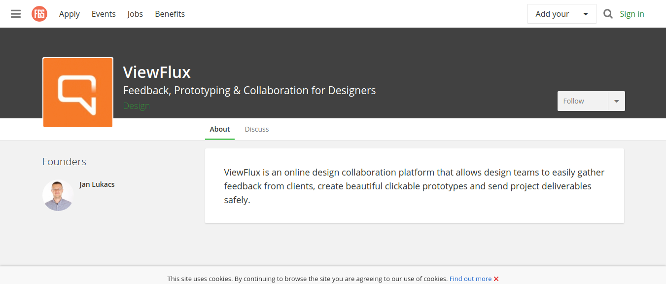Go to the Events page
Viewport: 666px width, 284px height.
click(104, 14)
